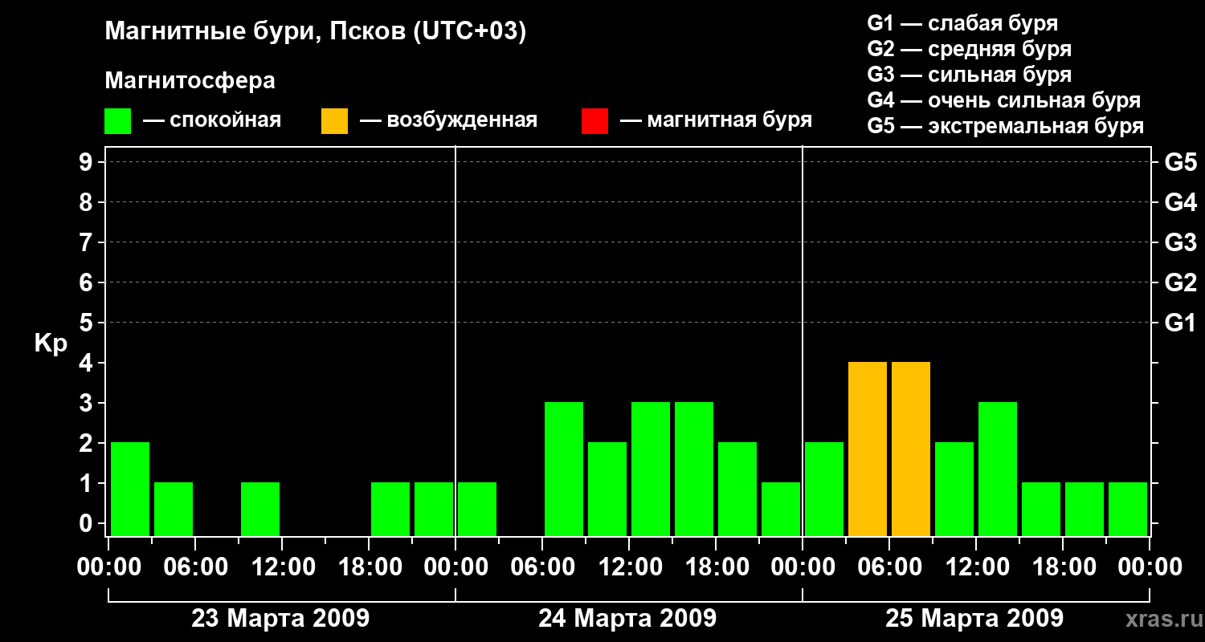Click the red 'магнитная буря' legend swatch
Image resolution: width=1205 pixels, height=642 pixels.
(x=595, y=121)
